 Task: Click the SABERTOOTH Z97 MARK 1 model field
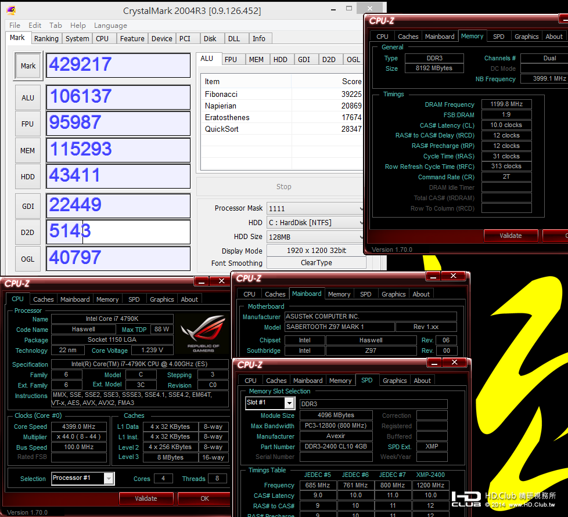pos(340,327)
